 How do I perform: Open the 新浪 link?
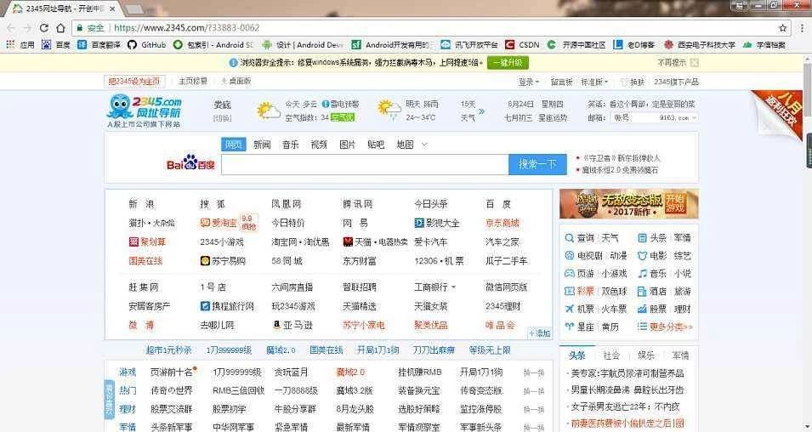point(141,204)
